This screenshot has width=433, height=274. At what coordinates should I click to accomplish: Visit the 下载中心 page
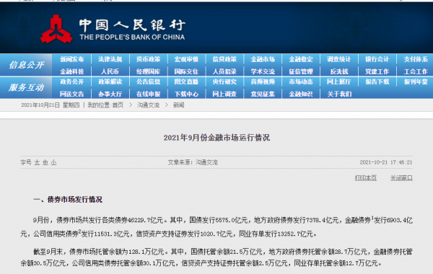pos(186,94)
